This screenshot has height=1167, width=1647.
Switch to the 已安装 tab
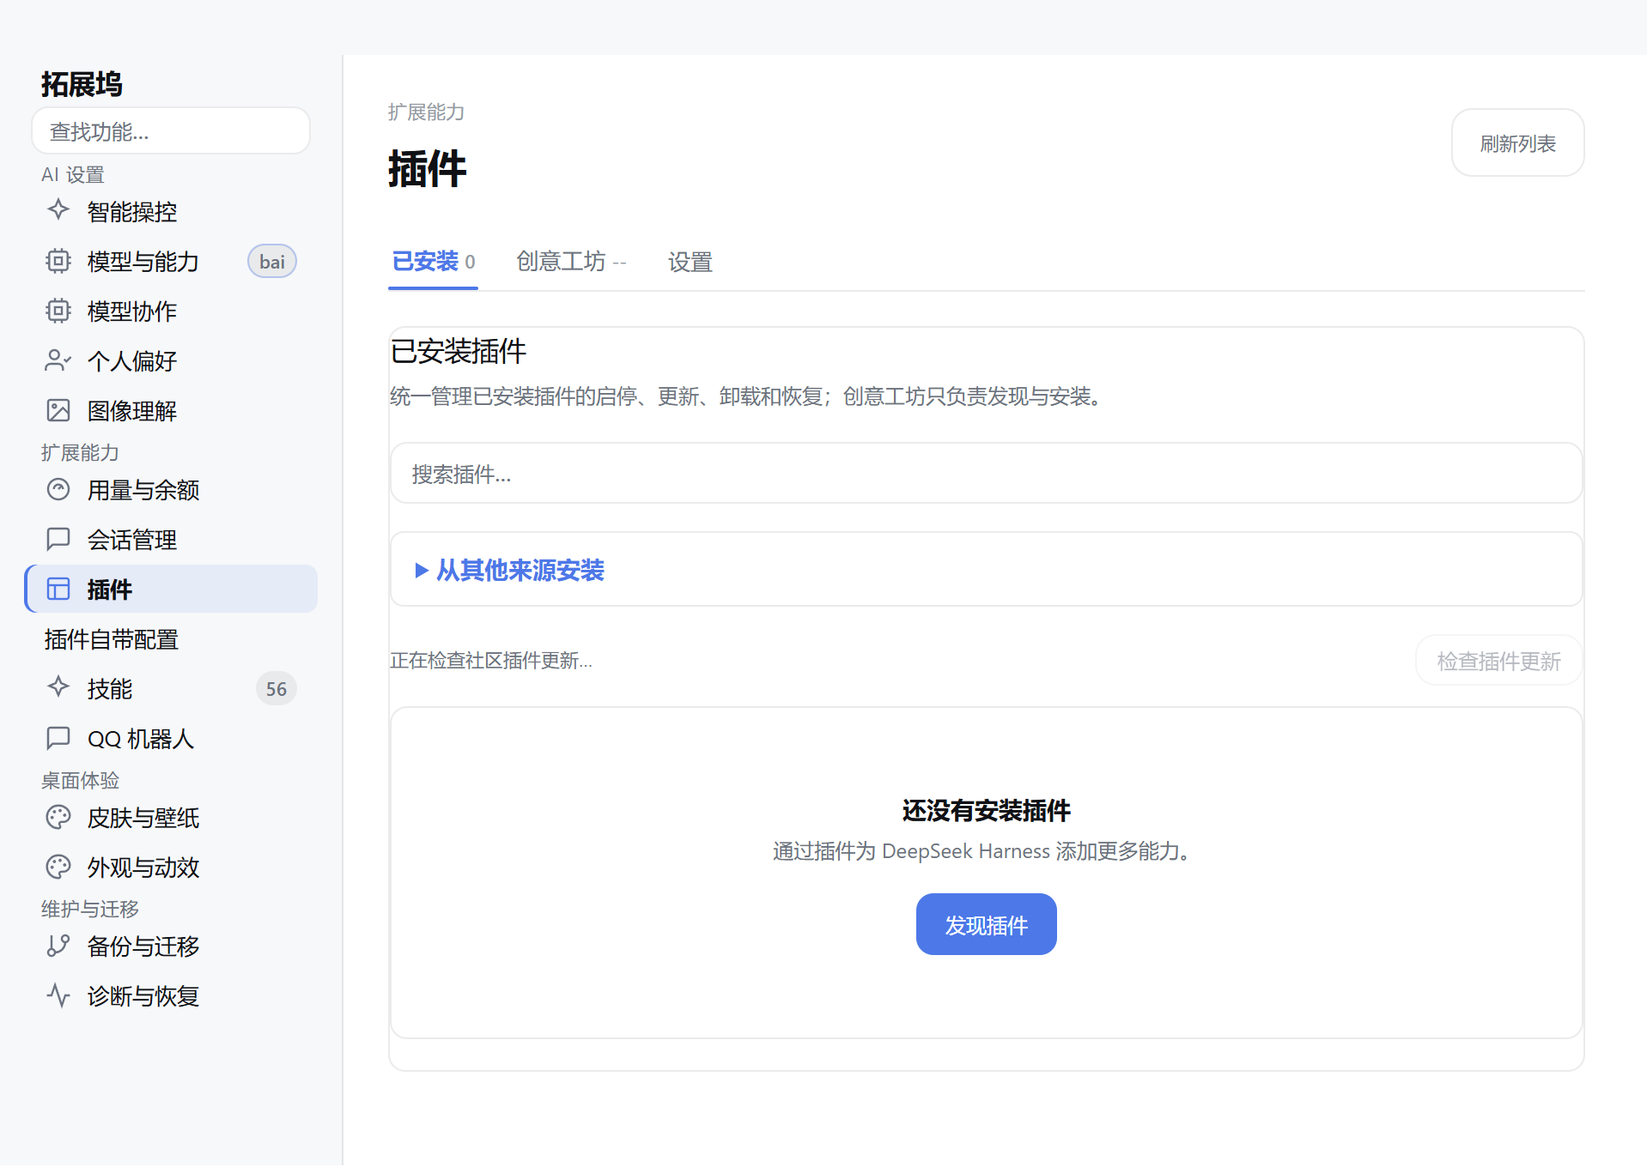coord(434,262)
